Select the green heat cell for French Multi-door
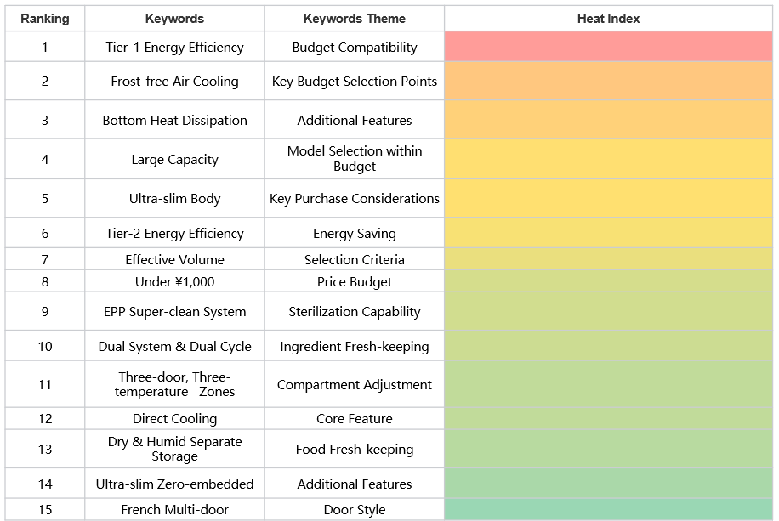This screenshot has height=521, width=779. click(x=608, y=510)
